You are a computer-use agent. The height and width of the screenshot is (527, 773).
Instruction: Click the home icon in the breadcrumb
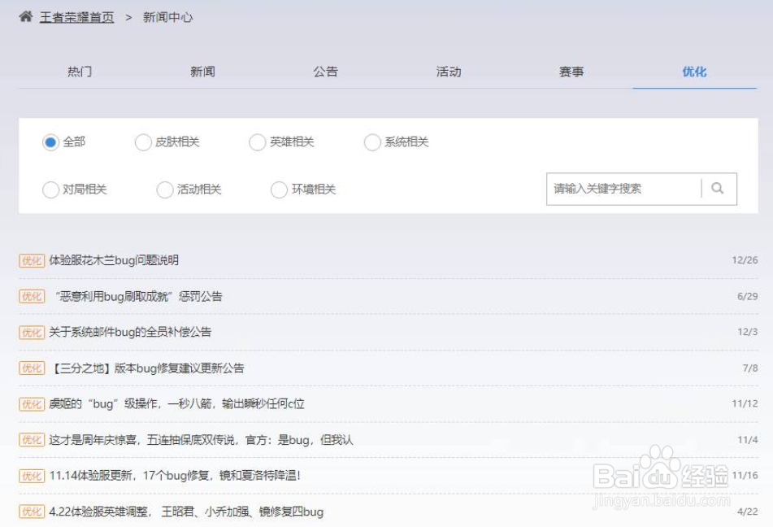tap(26, 15)
